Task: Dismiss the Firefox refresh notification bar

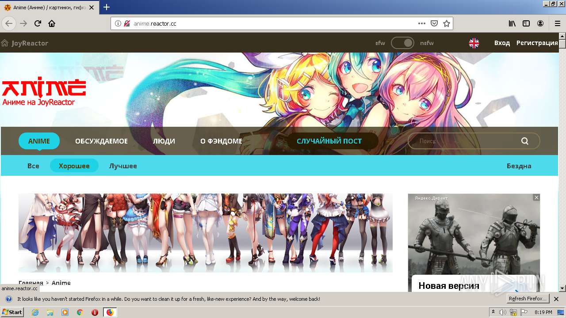Action: (556, 299)
